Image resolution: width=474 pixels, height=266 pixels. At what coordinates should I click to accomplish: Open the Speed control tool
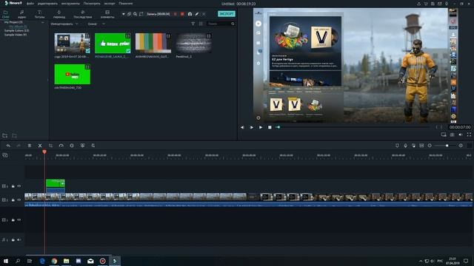pyautogui.click(x=61, y=146)
